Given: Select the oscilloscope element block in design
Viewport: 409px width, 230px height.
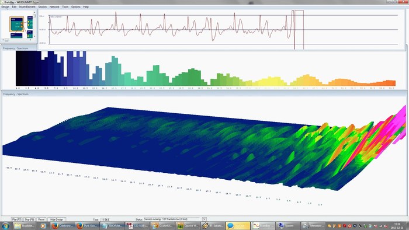Looking at the screenshot, I should 30,23.
